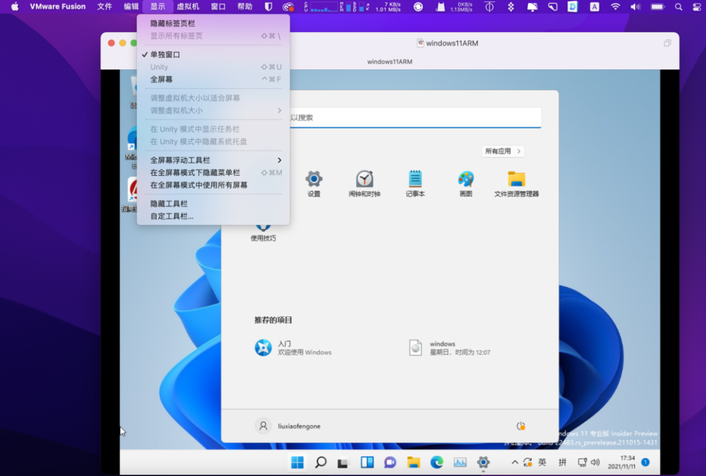The height and width of the screenshot is (476, 706).
Task: Open network icon in Windows tray
Action: pyautogui.click(x=582, y=462)
